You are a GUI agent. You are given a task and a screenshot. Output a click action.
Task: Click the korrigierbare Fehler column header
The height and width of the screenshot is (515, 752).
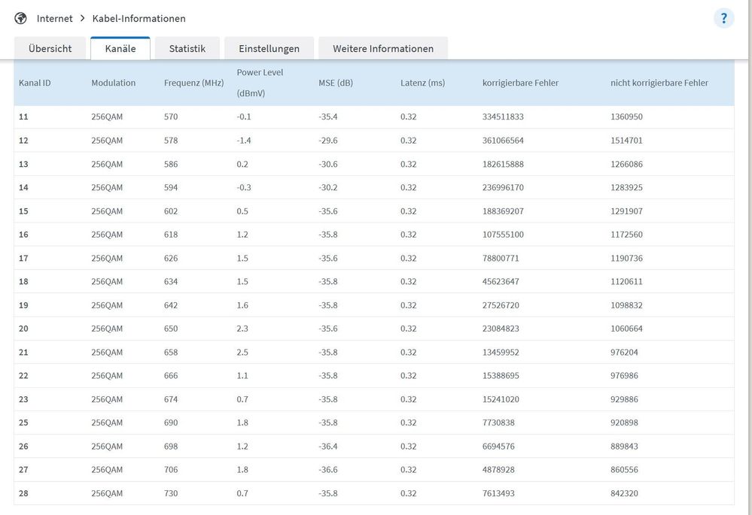click(x=520, y=83)
